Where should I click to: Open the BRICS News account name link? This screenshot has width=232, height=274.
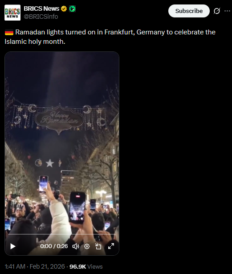[x=41, y=8]
